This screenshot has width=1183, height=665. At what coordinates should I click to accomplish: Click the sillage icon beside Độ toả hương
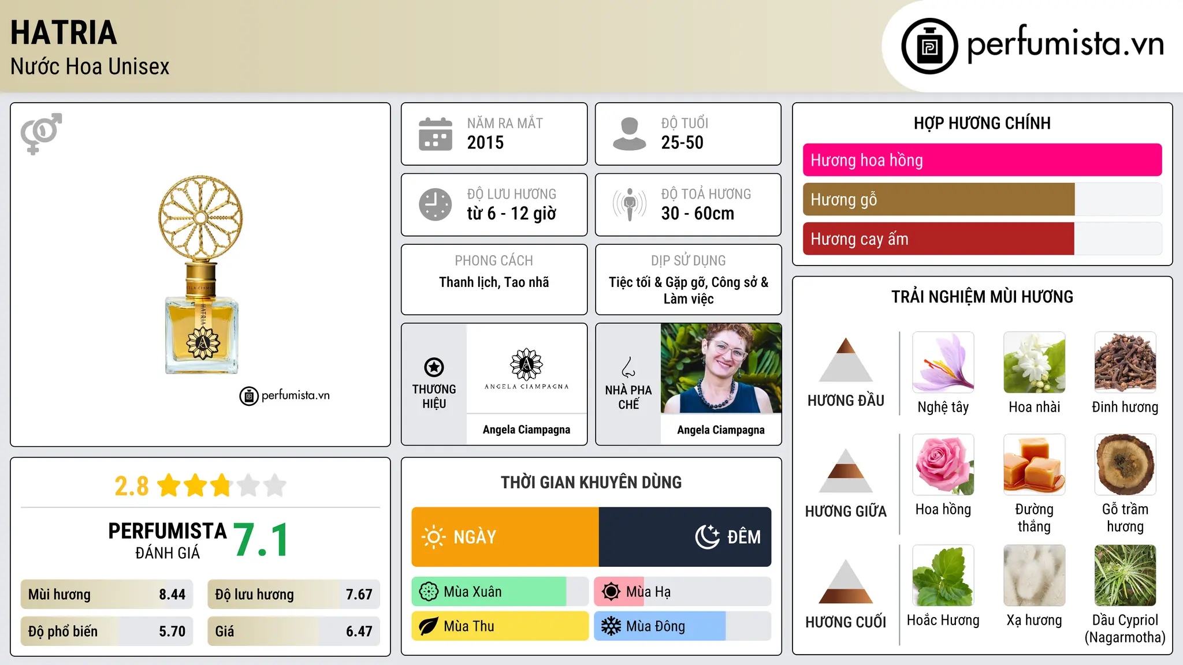click(630, 204)
